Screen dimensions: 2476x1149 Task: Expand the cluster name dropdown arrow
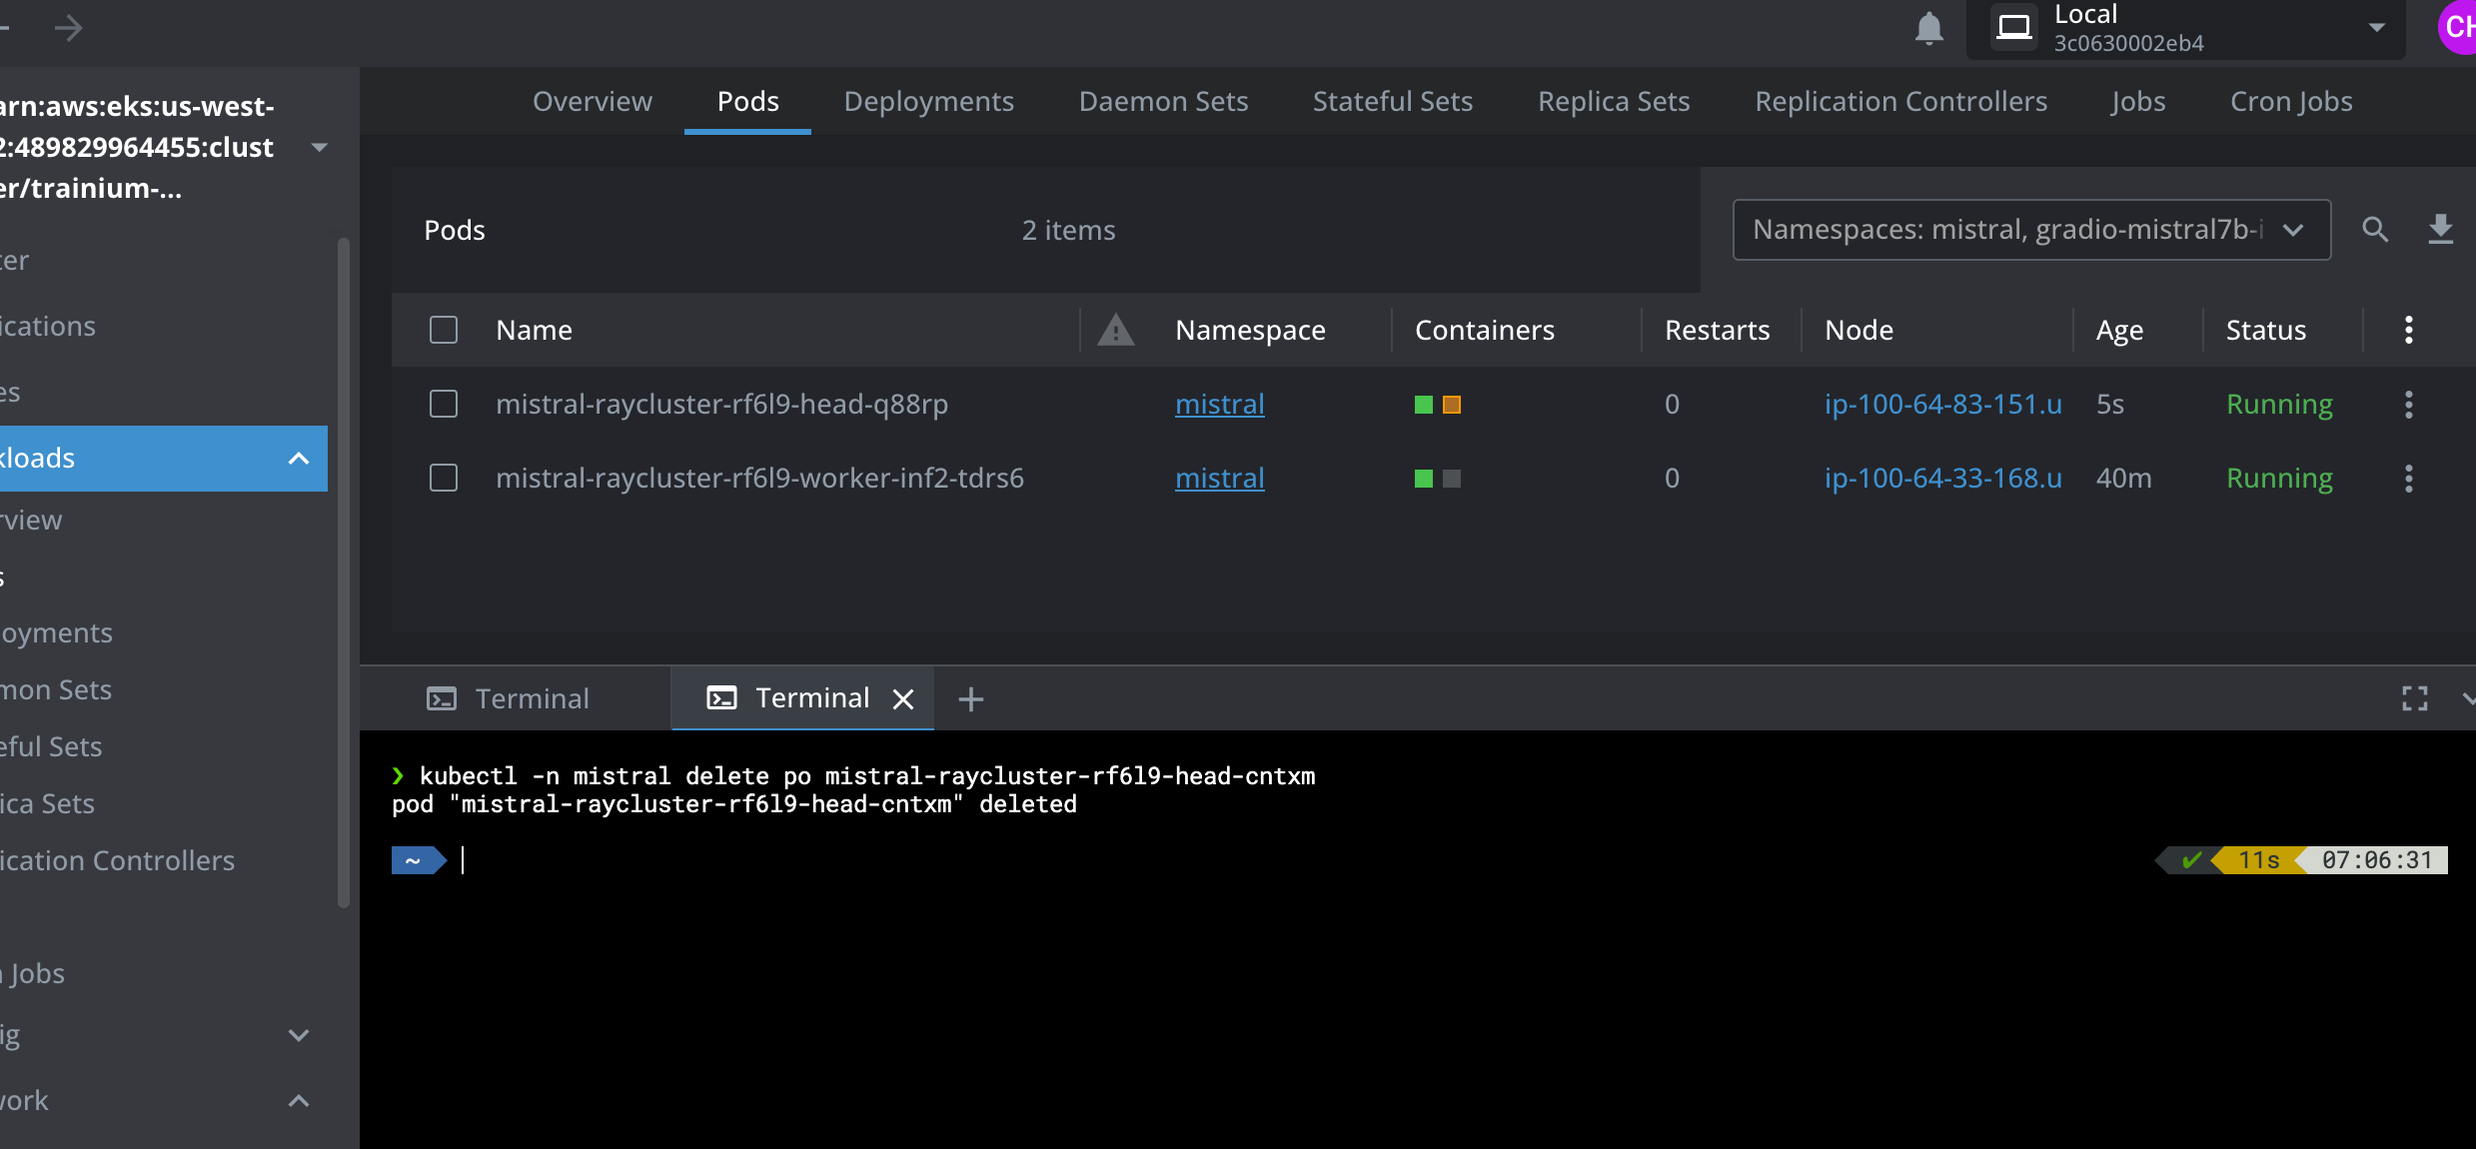coord(320,147)
